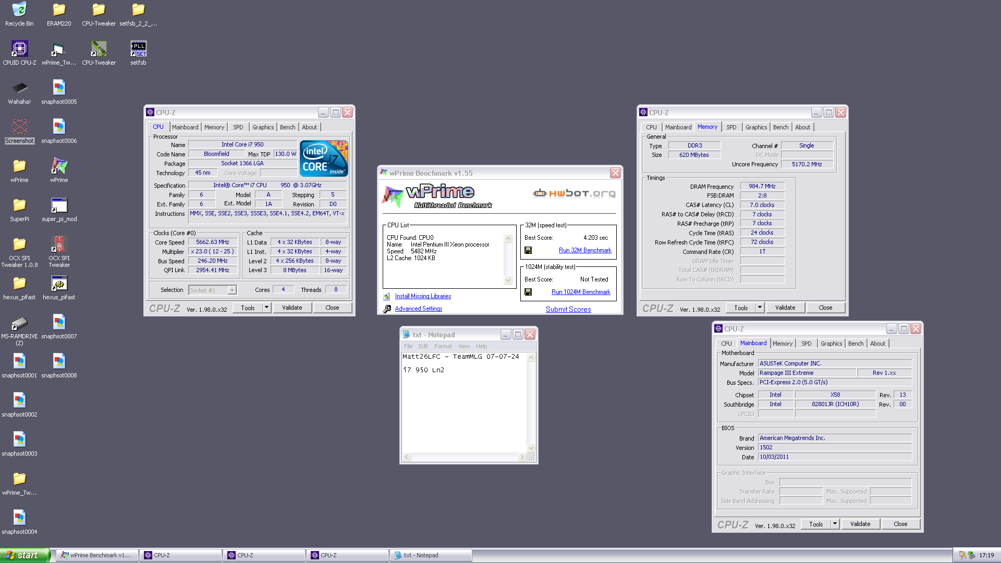Click the Notepad horizontal scrollbar right arrow
Screen dimensions: 1001x563
coord(522,457)
